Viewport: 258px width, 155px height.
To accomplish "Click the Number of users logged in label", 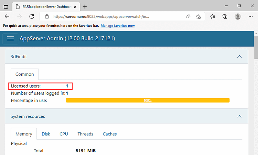I will 38,93.
